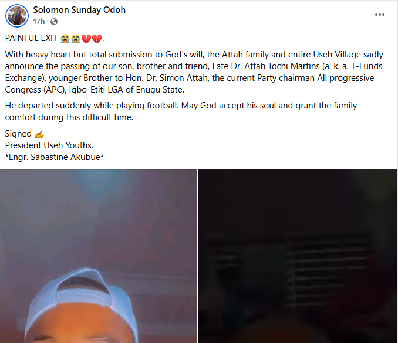Screen dimensions: 398x343
Task: Click the globe public privacy icon
Action: point(54,22)
